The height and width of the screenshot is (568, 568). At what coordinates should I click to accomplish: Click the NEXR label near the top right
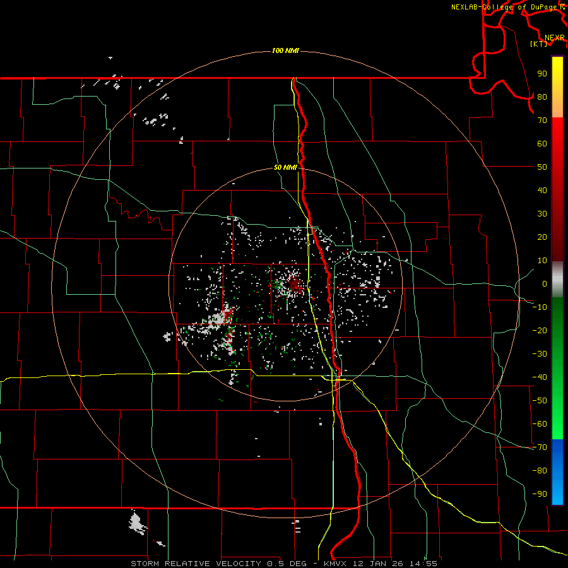point(555,38)
